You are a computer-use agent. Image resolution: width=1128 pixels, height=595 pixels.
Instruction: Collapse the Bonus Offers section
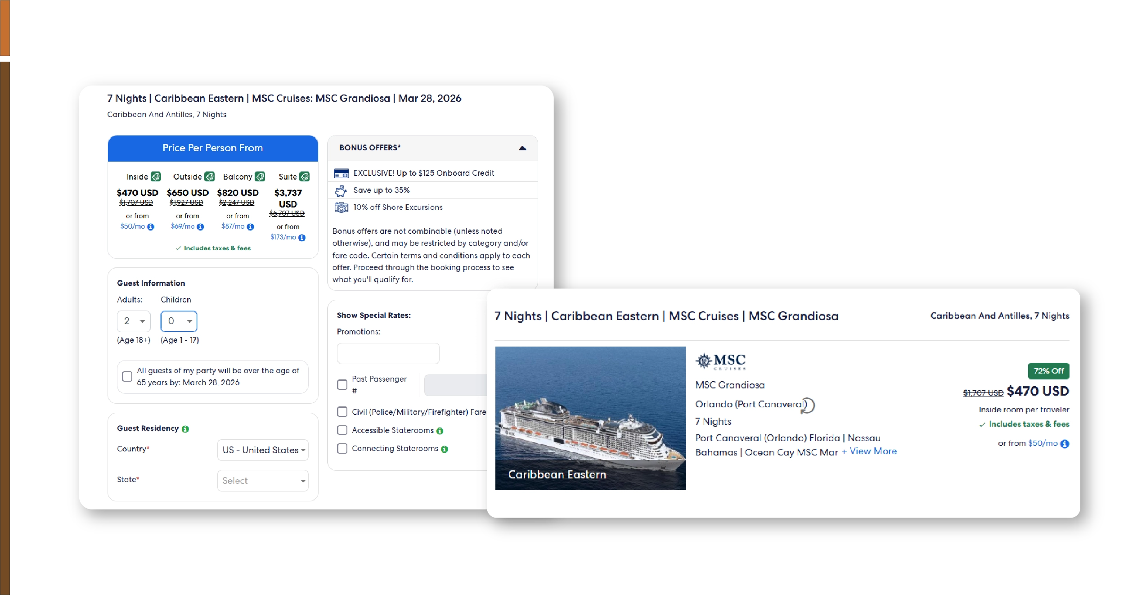(522, 148)
